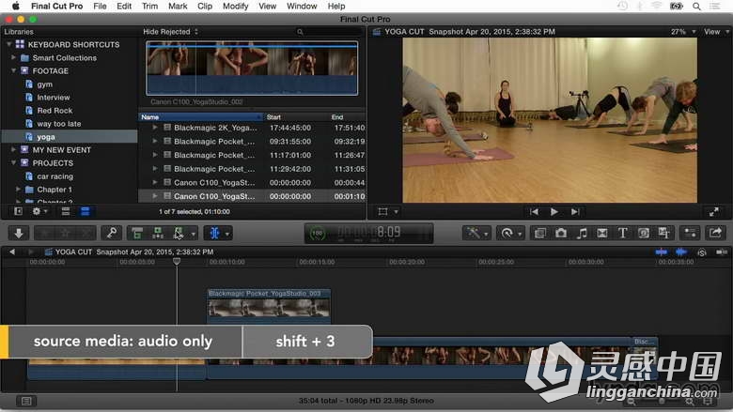Click the Canon C100 filmstrip thumbnail
Screen dimensions: 733x412
[x=252, y=69]
